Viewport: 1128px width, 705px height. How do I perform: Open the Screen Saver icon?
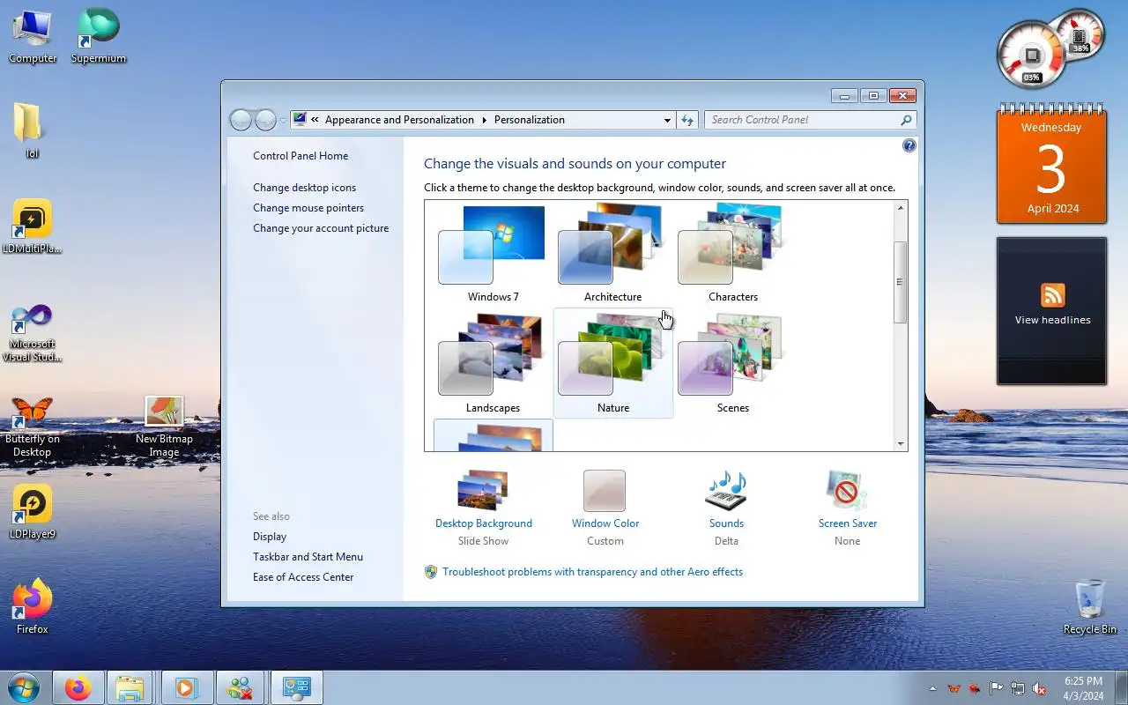coord(847,490)
